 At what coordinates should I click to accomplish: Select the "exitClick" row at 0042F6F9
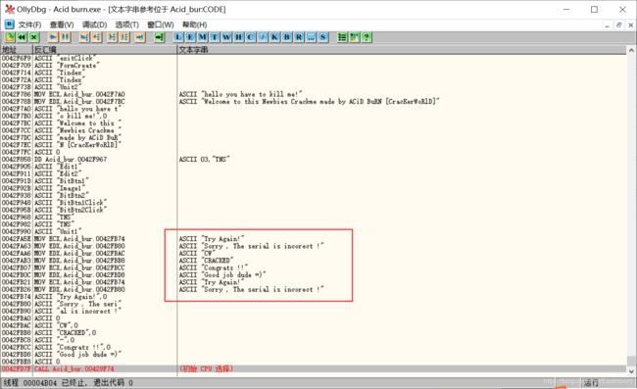coord(314,58)
